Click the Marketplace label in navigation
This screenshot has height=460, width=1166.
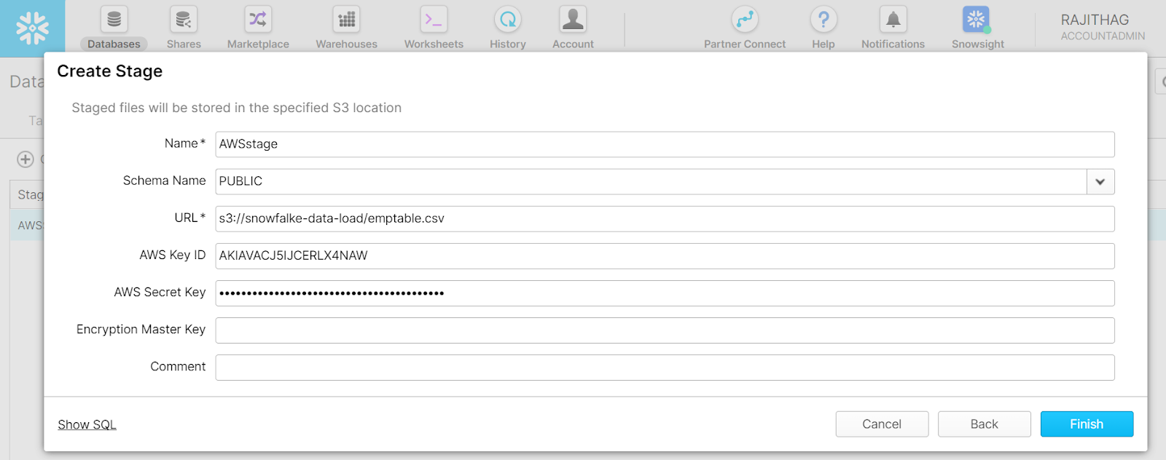[x=258, y=44]
